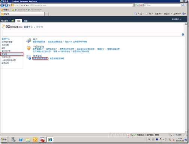
Task: Click the 配置管理帐户 link
Action: 38,49
